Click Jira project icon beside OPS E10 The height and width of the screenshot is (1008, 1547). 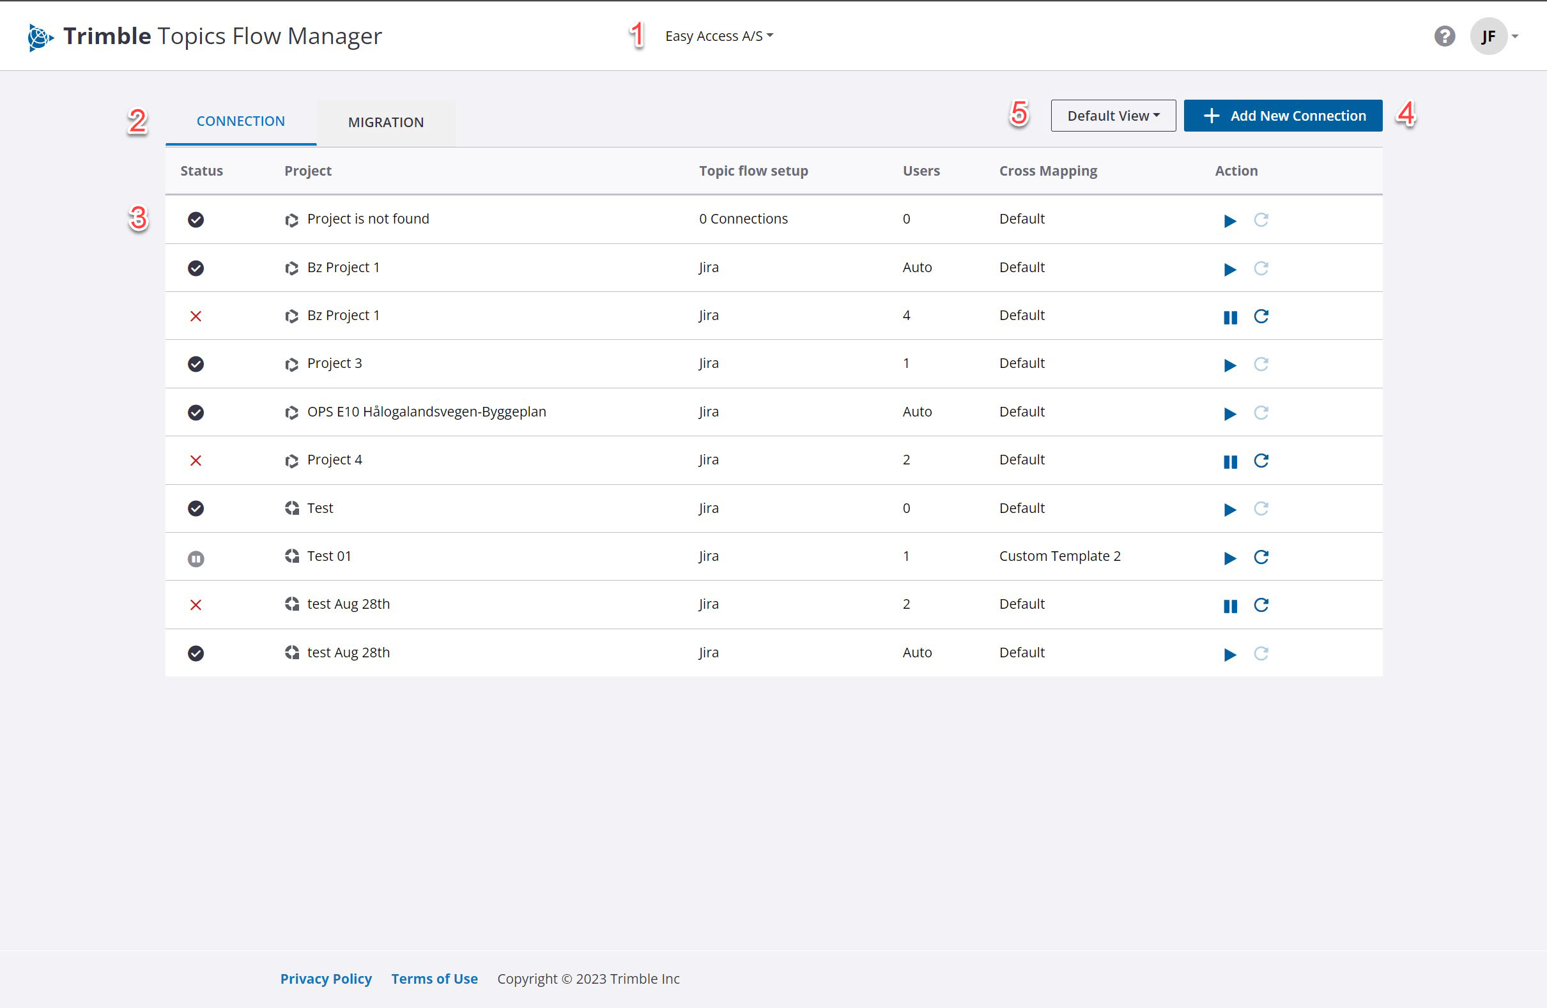pos(292,413)
